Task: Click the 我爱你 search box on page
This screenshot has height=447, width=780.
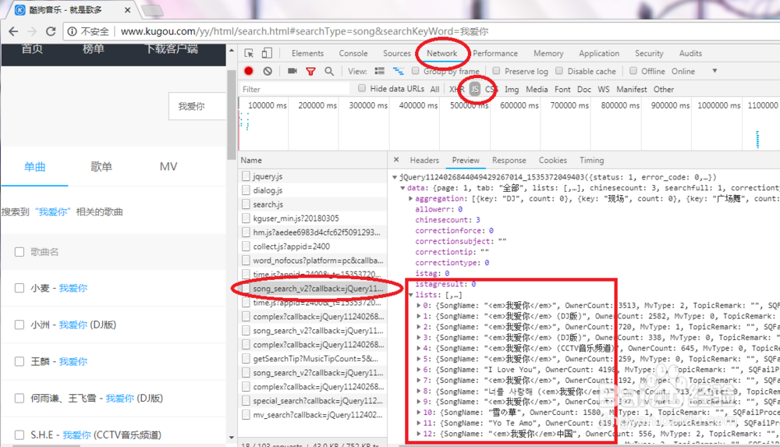Action: tap(197, 106)
